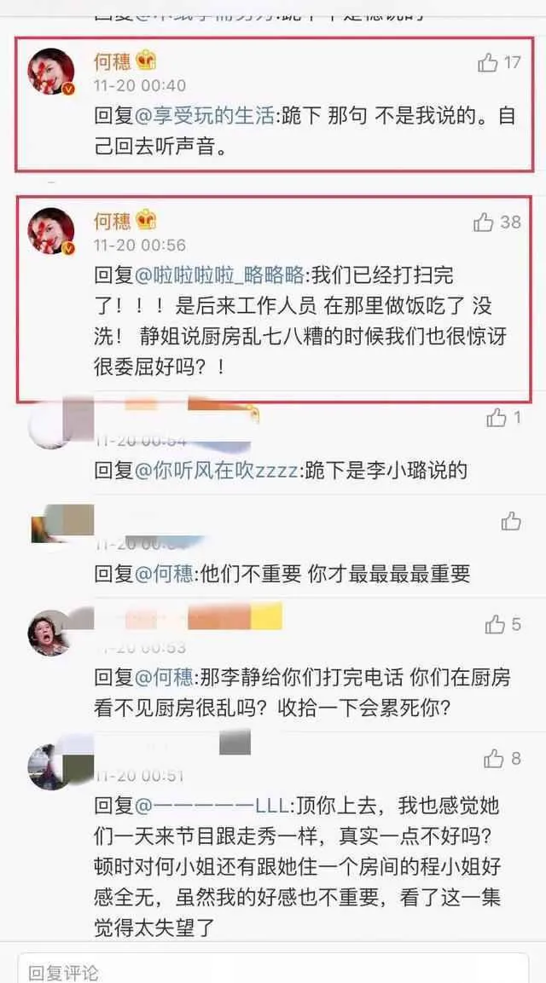546x983 pixels.
Task: Open 何穗's avatar in the first highlighted comment
Action: [51, 72]
